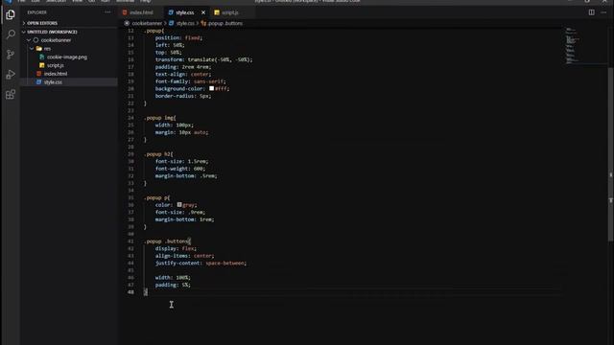Click the '.popup img{' selector line
614x345 pixels.
pos(160,118)
